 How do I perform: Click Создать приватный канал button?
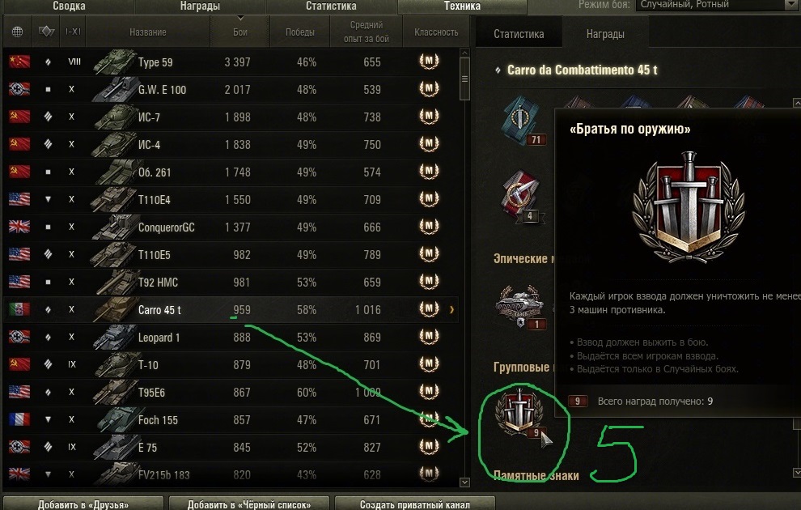coord(415,504)
